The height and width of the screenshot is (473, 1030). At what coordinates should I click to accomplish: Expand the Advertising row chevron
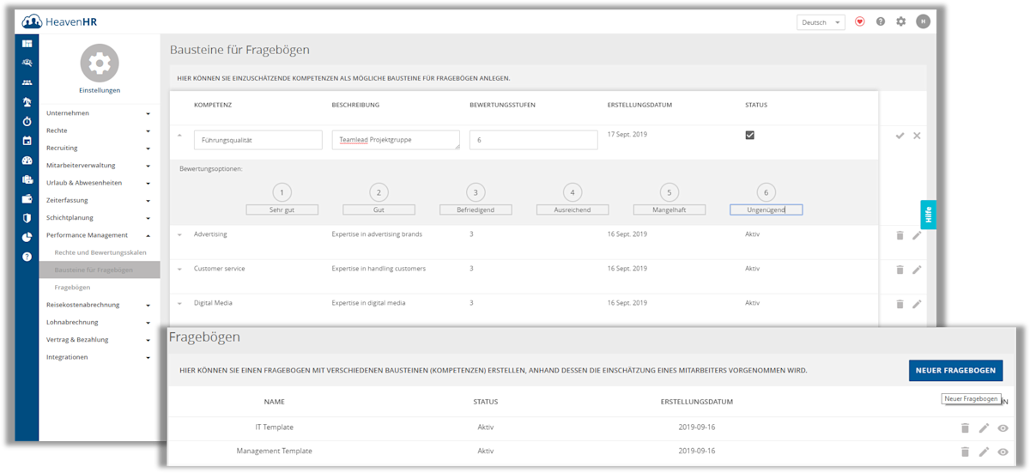tap(180, 234)
